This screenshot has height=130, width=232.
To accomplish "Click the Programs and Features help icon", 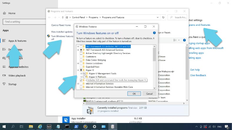I will coord(184,40).
